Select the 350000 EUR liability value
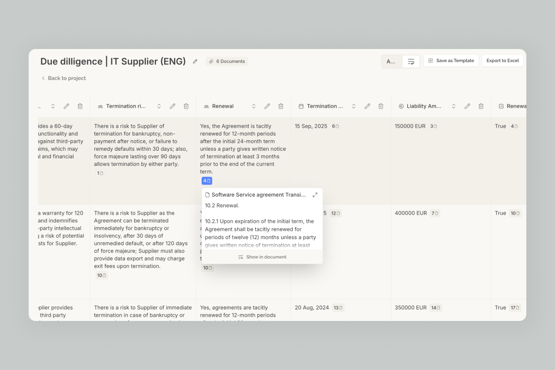Screen dimensions: 555x370 (411, 308)
